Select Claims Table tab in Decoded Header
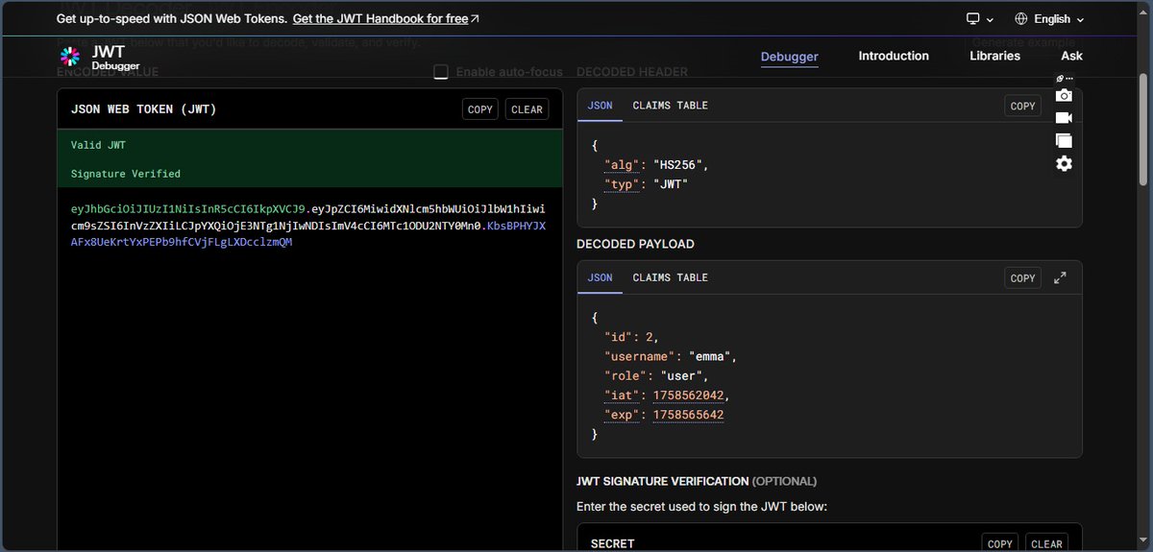The width and height of the screenshot is (1153, 552). [x=670, y=106]
